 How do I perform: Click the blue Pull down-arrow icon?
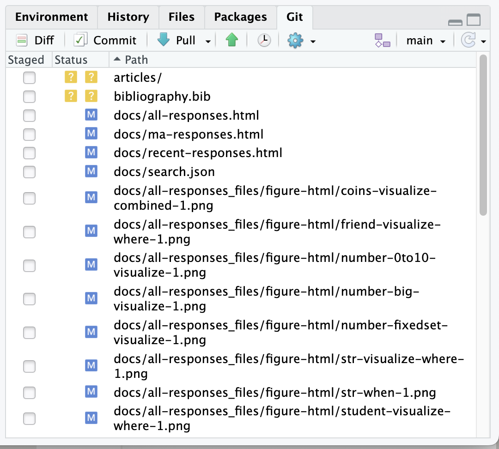164,41
